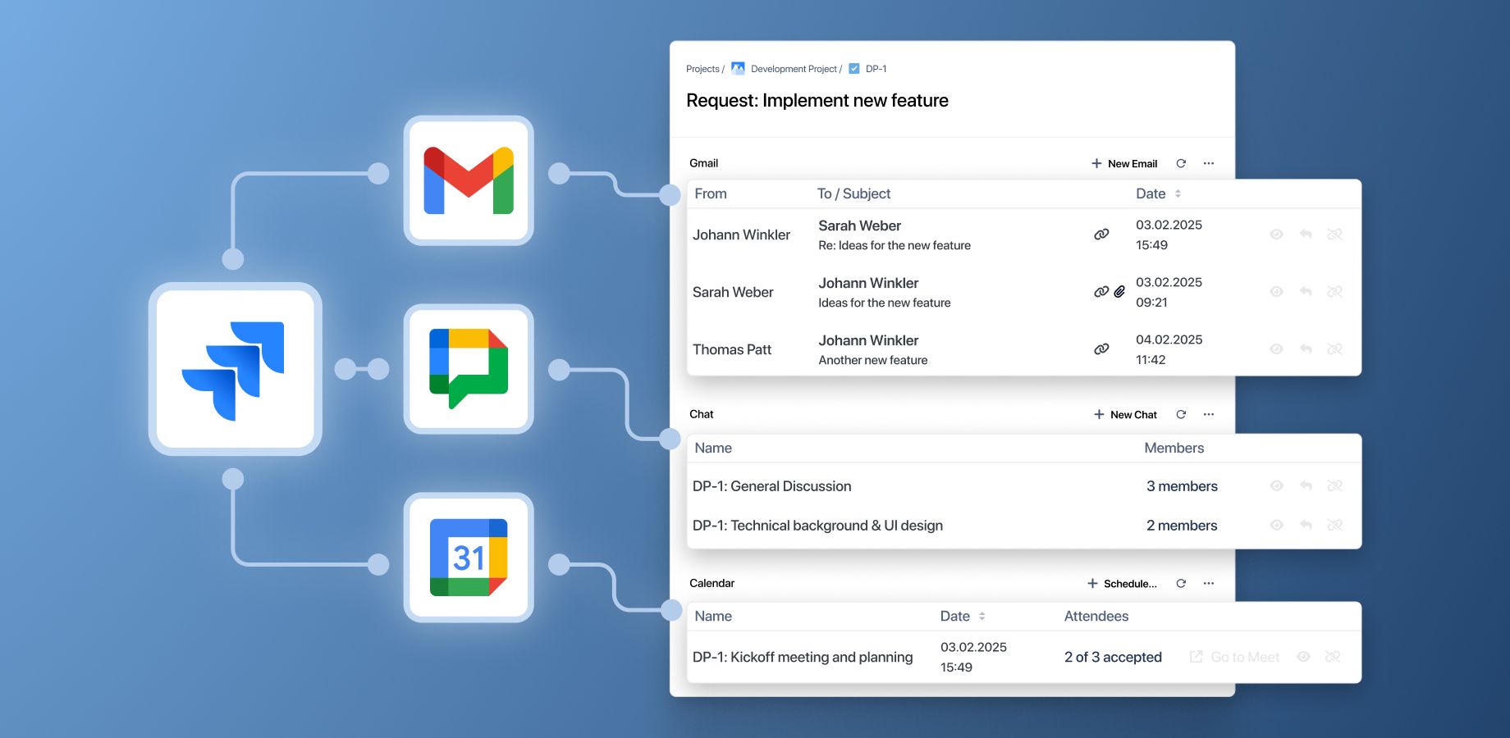
Task: Reply to the "Re: Ideas for the new feature" email
Action: (x=1306, y=235)
